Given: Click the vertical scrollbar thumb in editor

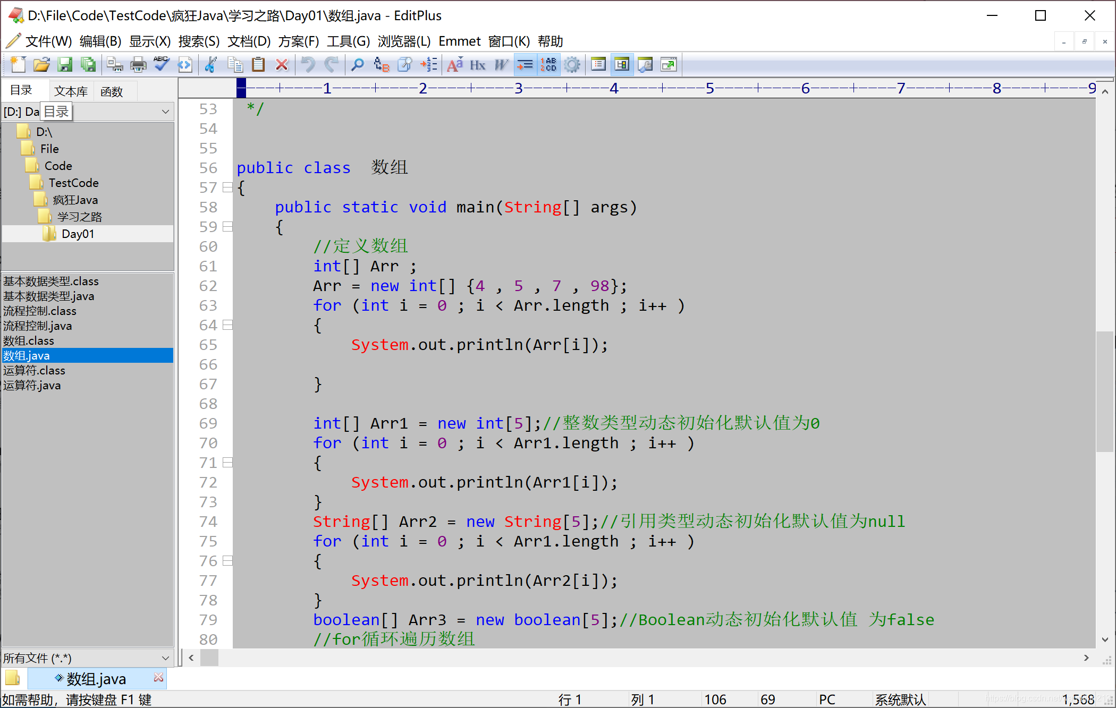Looking at the screenshot, I should (x=1104, y=391).
